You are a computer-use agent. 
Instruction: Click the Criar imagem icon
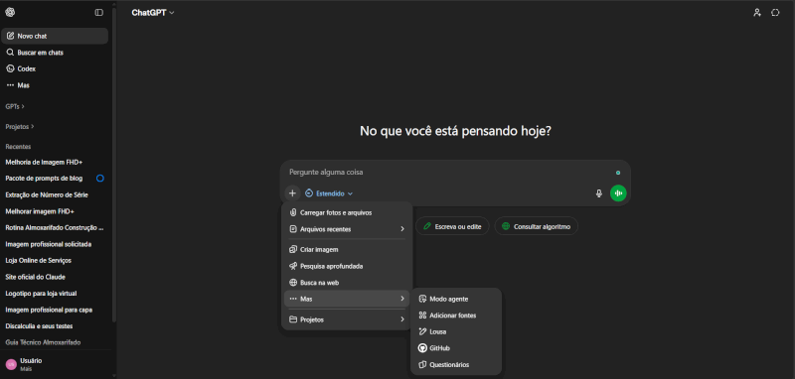pyautogui.click(x=292, y=249)
